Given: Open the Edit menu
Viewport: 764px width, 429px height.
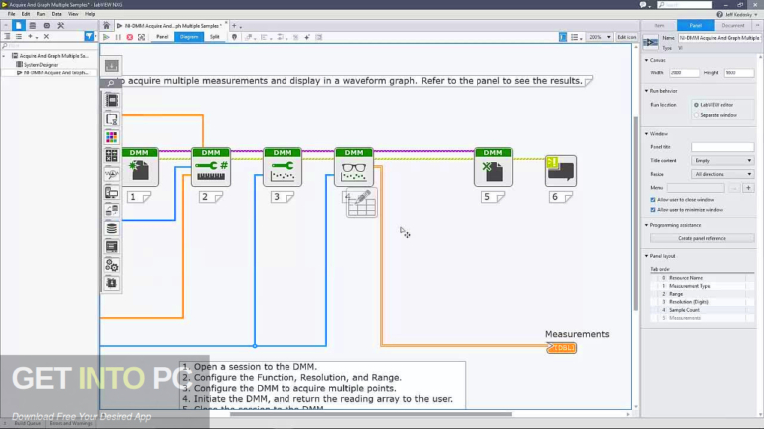Looking at the screenshot, I should 26,14.
